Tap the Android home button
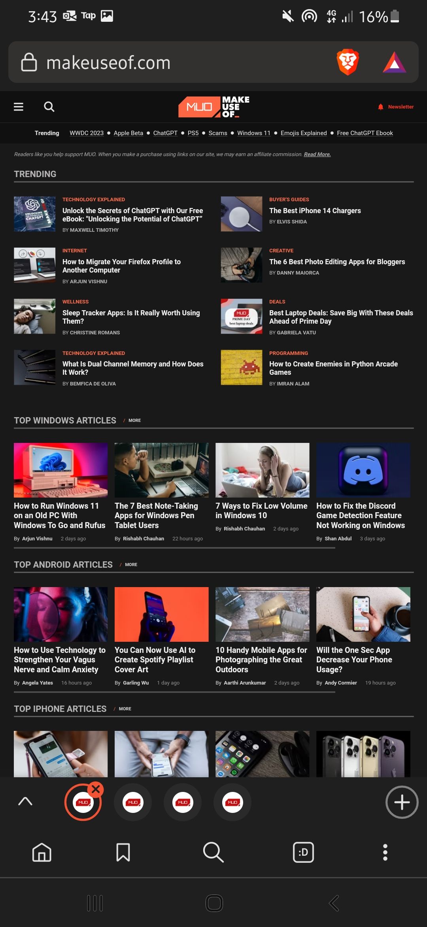427x927 pixels. 214,903
